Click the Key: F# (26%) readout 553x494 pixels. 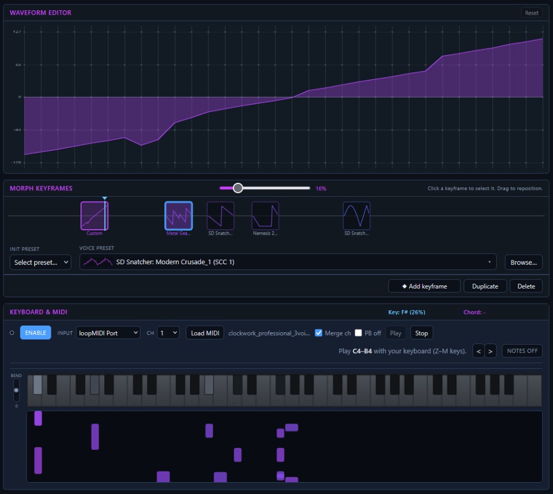pos(407,312)
